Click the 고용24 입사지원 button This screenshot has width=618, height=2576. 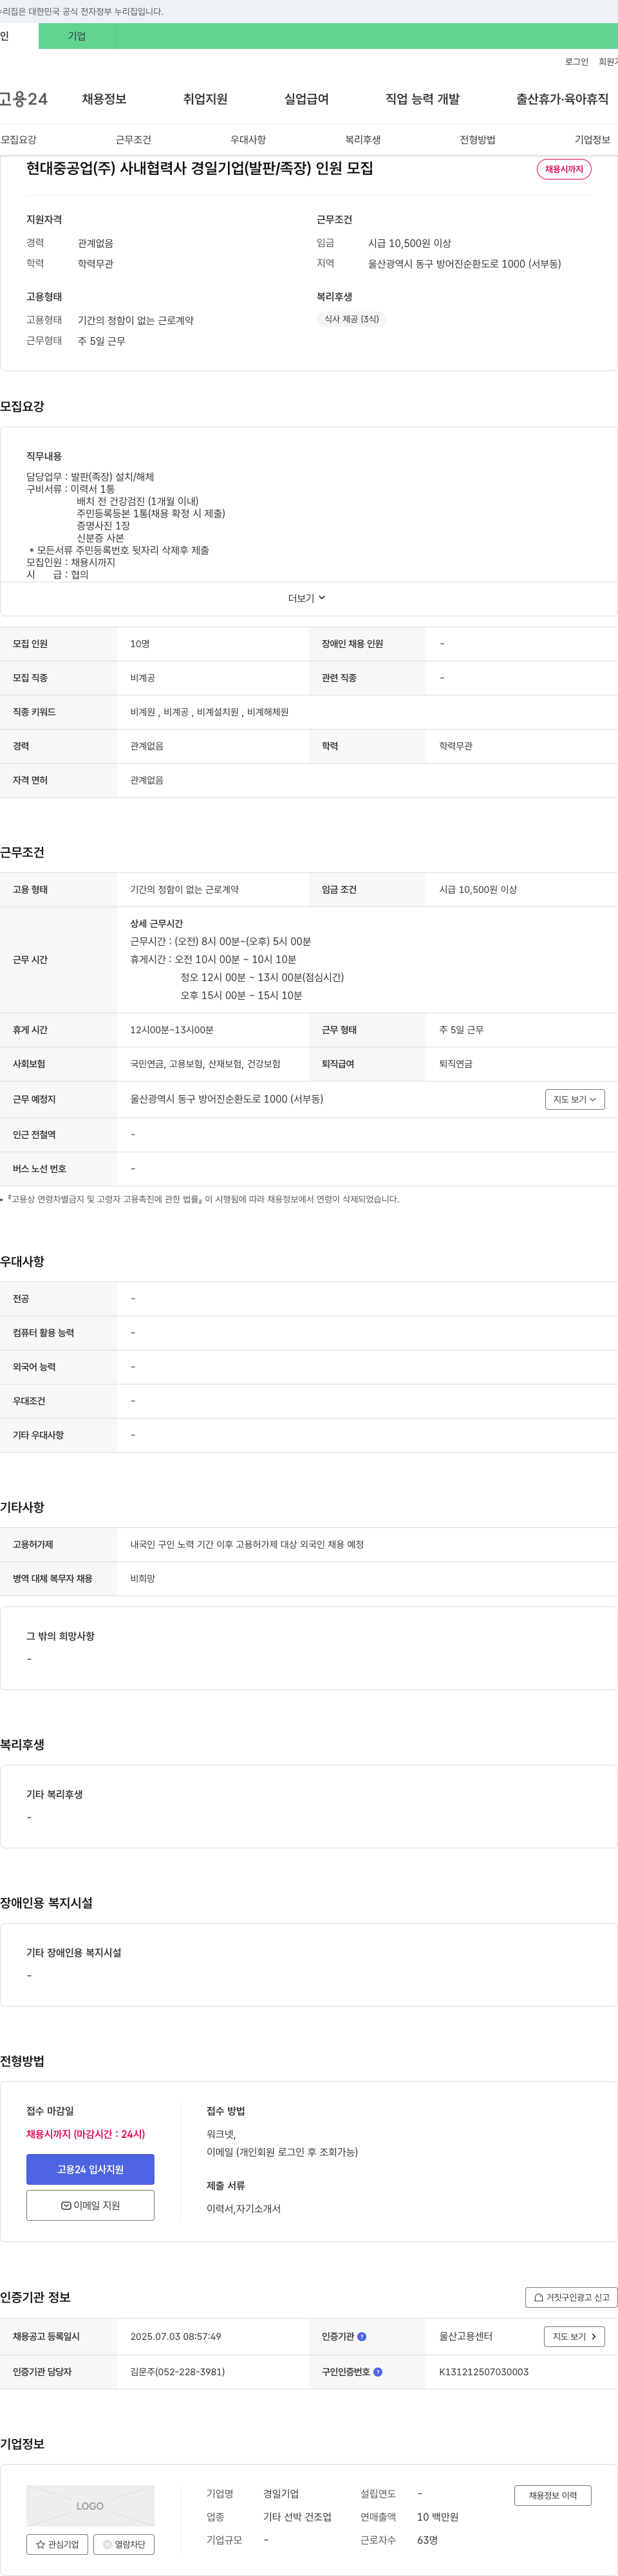point(90,2168)
